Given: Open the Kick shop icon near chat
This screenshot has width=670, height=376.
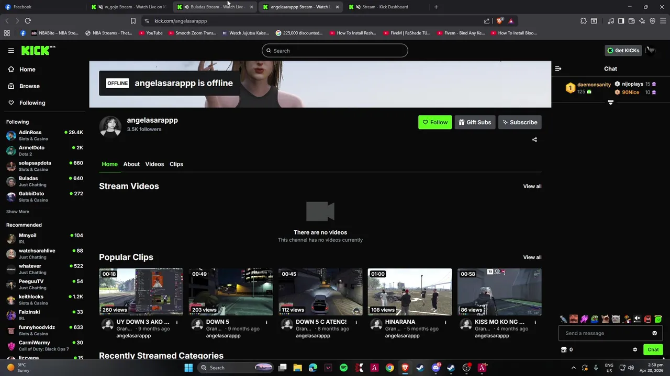Looking at the screenshot, I should pos(564,349).
